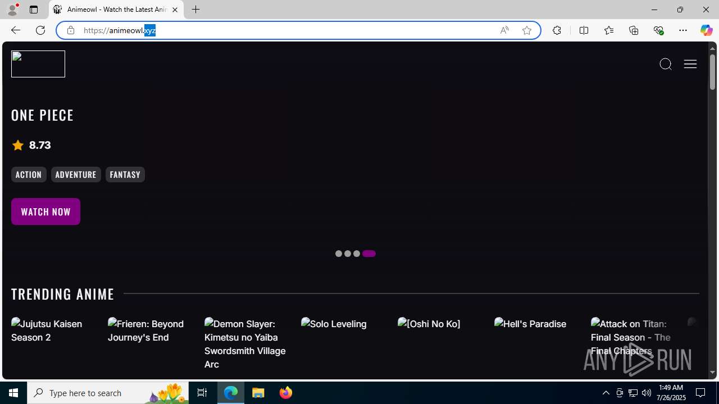Screen dimensions: 719x404
Task: Open the Favorites list icon
Action: point(608,30)
